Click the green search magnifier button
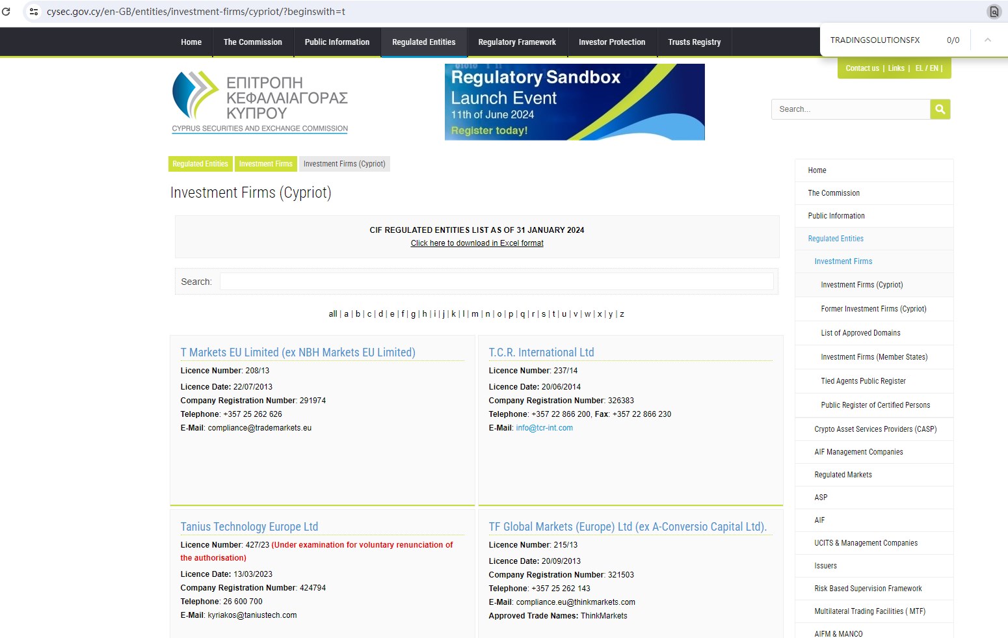 pyautogui.click(x=940, y=109)
